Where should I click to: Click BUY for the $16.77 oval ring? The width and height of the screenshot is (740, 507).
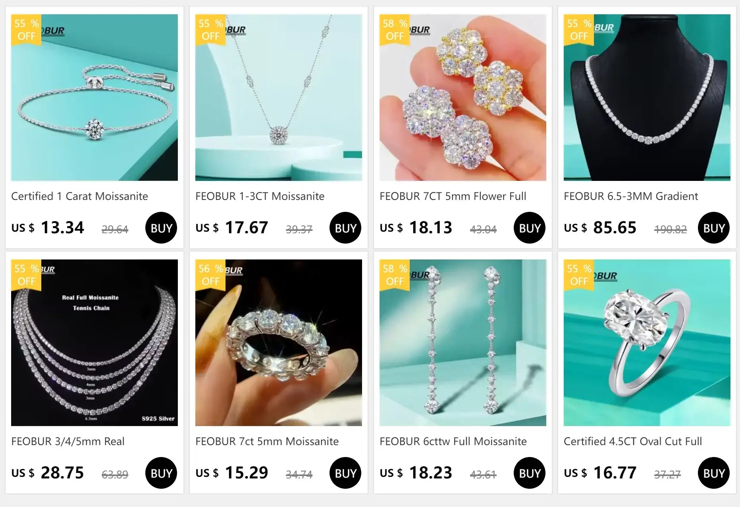714,473
